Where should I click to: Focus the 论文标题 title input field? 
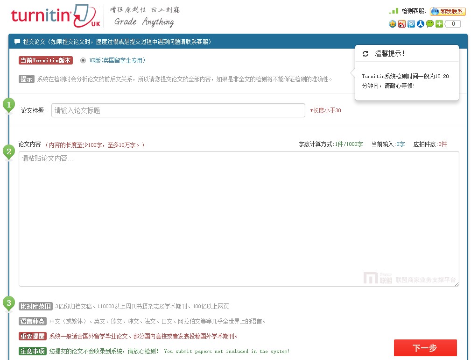(178, 110)
